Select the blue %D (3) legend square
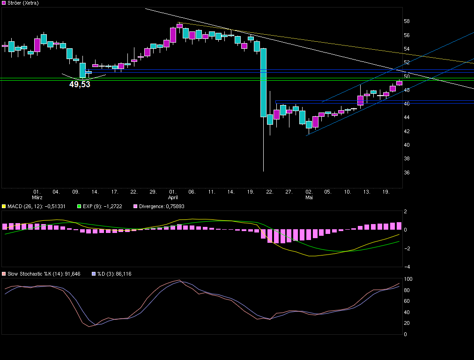 (93, 273)
